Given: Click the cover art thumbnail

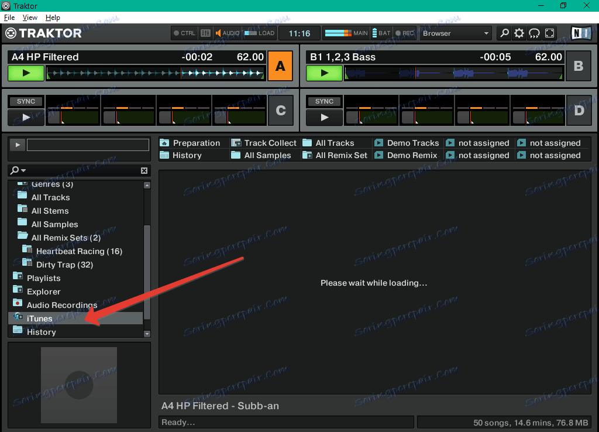Looking at the screenshot, I should pyautogui.click(x=79, y=385).
